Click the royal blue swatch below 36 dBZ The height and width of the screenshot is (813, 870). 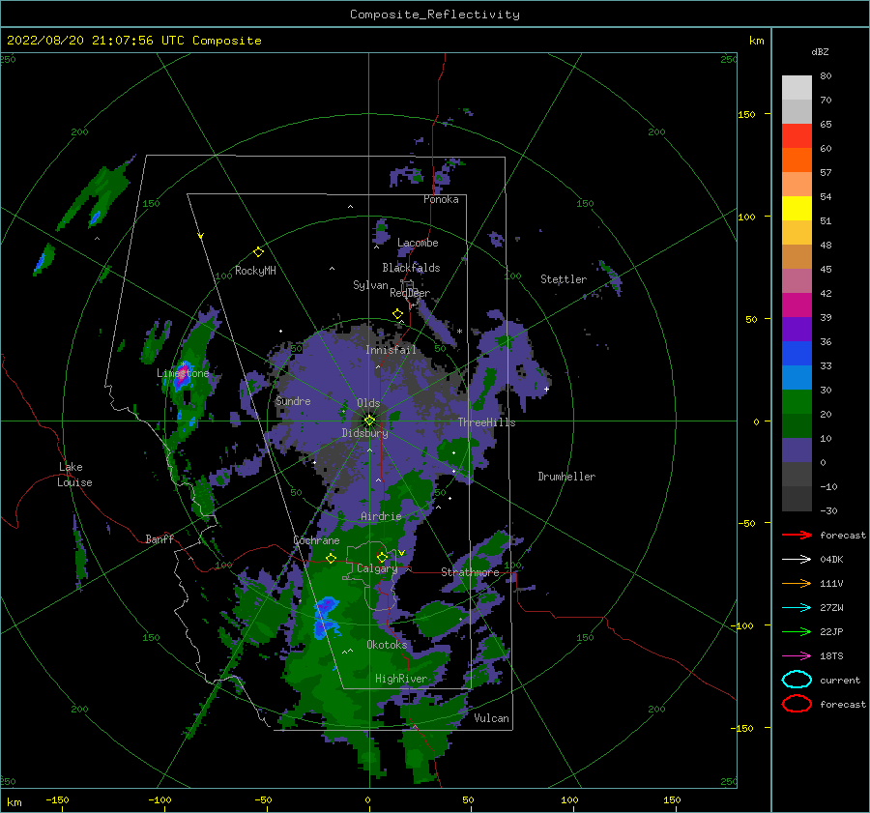pyautogui.click(x=797, y=354)
